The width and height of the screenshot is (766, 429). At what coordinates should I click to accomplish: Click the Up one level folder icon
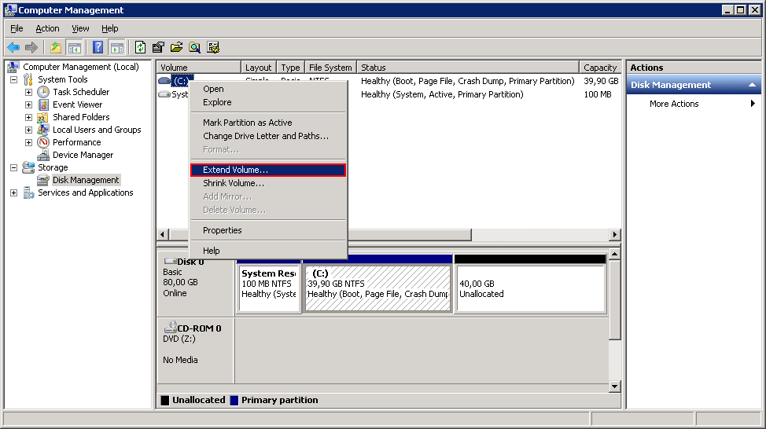56,47
